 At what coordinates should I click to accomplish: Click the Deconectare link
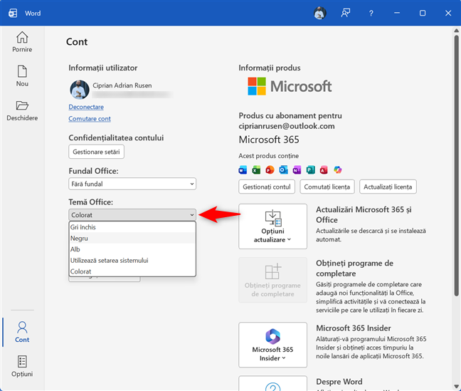pos(86,107)
